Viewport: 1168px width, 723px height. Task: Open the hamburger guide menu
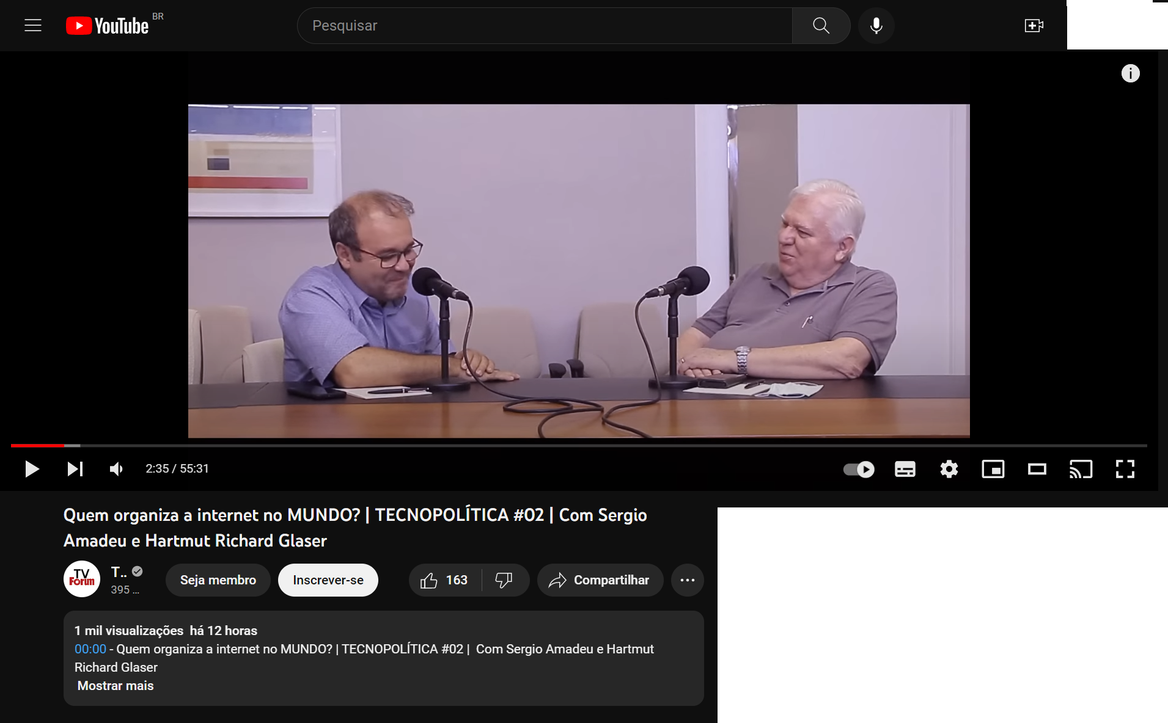[33, 26]
